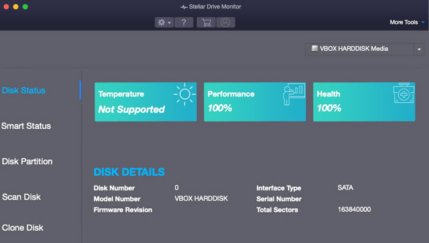
Task: Open the settings gear menu
Action: [x=164, y=23]
